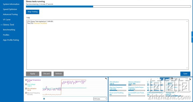
Task: Expand the collapsed right side panel arrow
Action: point(192,37)
